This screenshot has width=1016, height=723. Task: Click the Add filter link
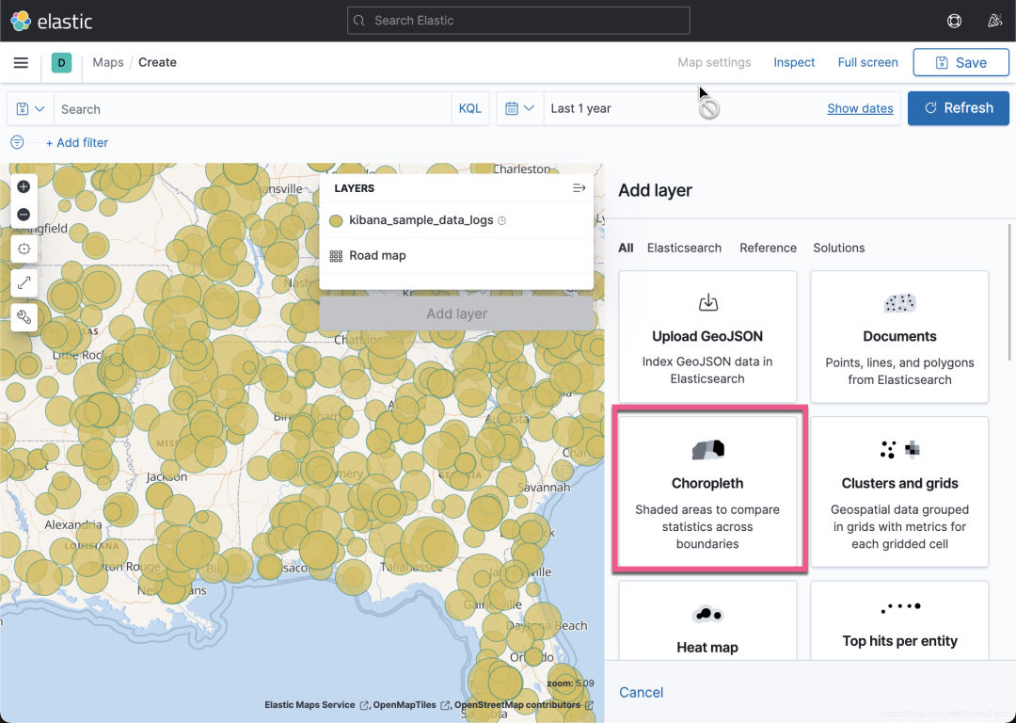(77, 143)
